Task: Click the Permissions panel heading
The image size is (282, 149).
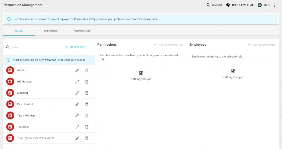Action: coord(107,45)
